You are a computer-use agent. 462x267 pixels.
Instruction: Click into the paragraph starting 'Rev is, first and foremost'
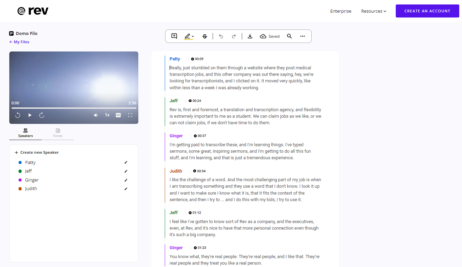(x=245, y=116)
